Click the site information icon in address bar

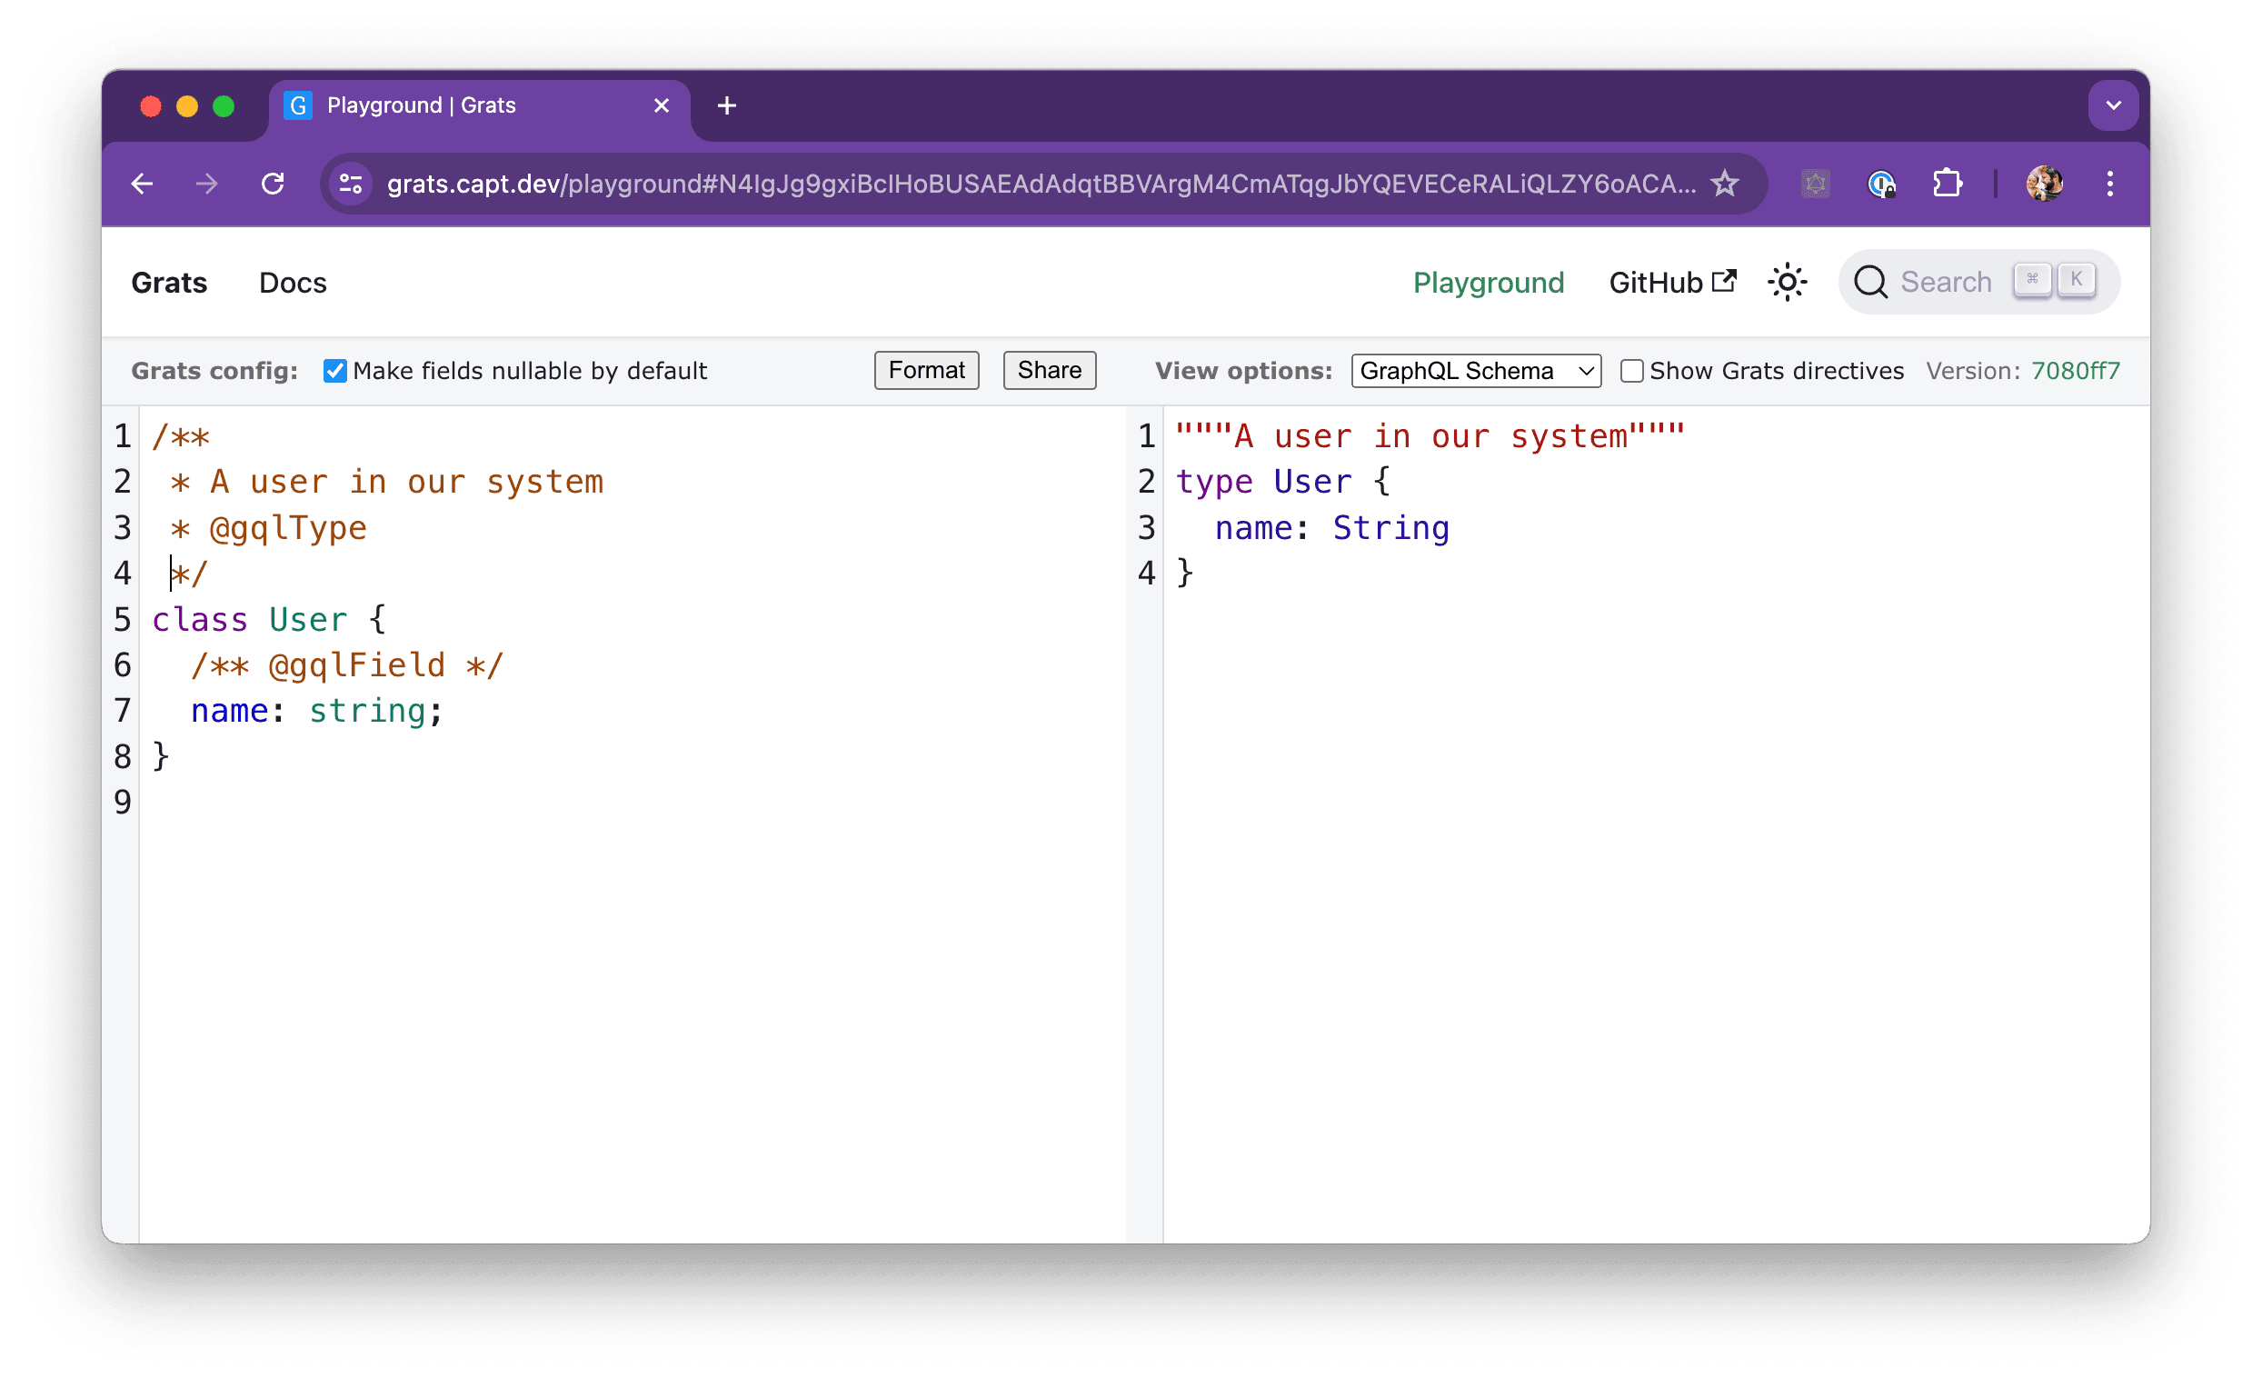point(351,184)
